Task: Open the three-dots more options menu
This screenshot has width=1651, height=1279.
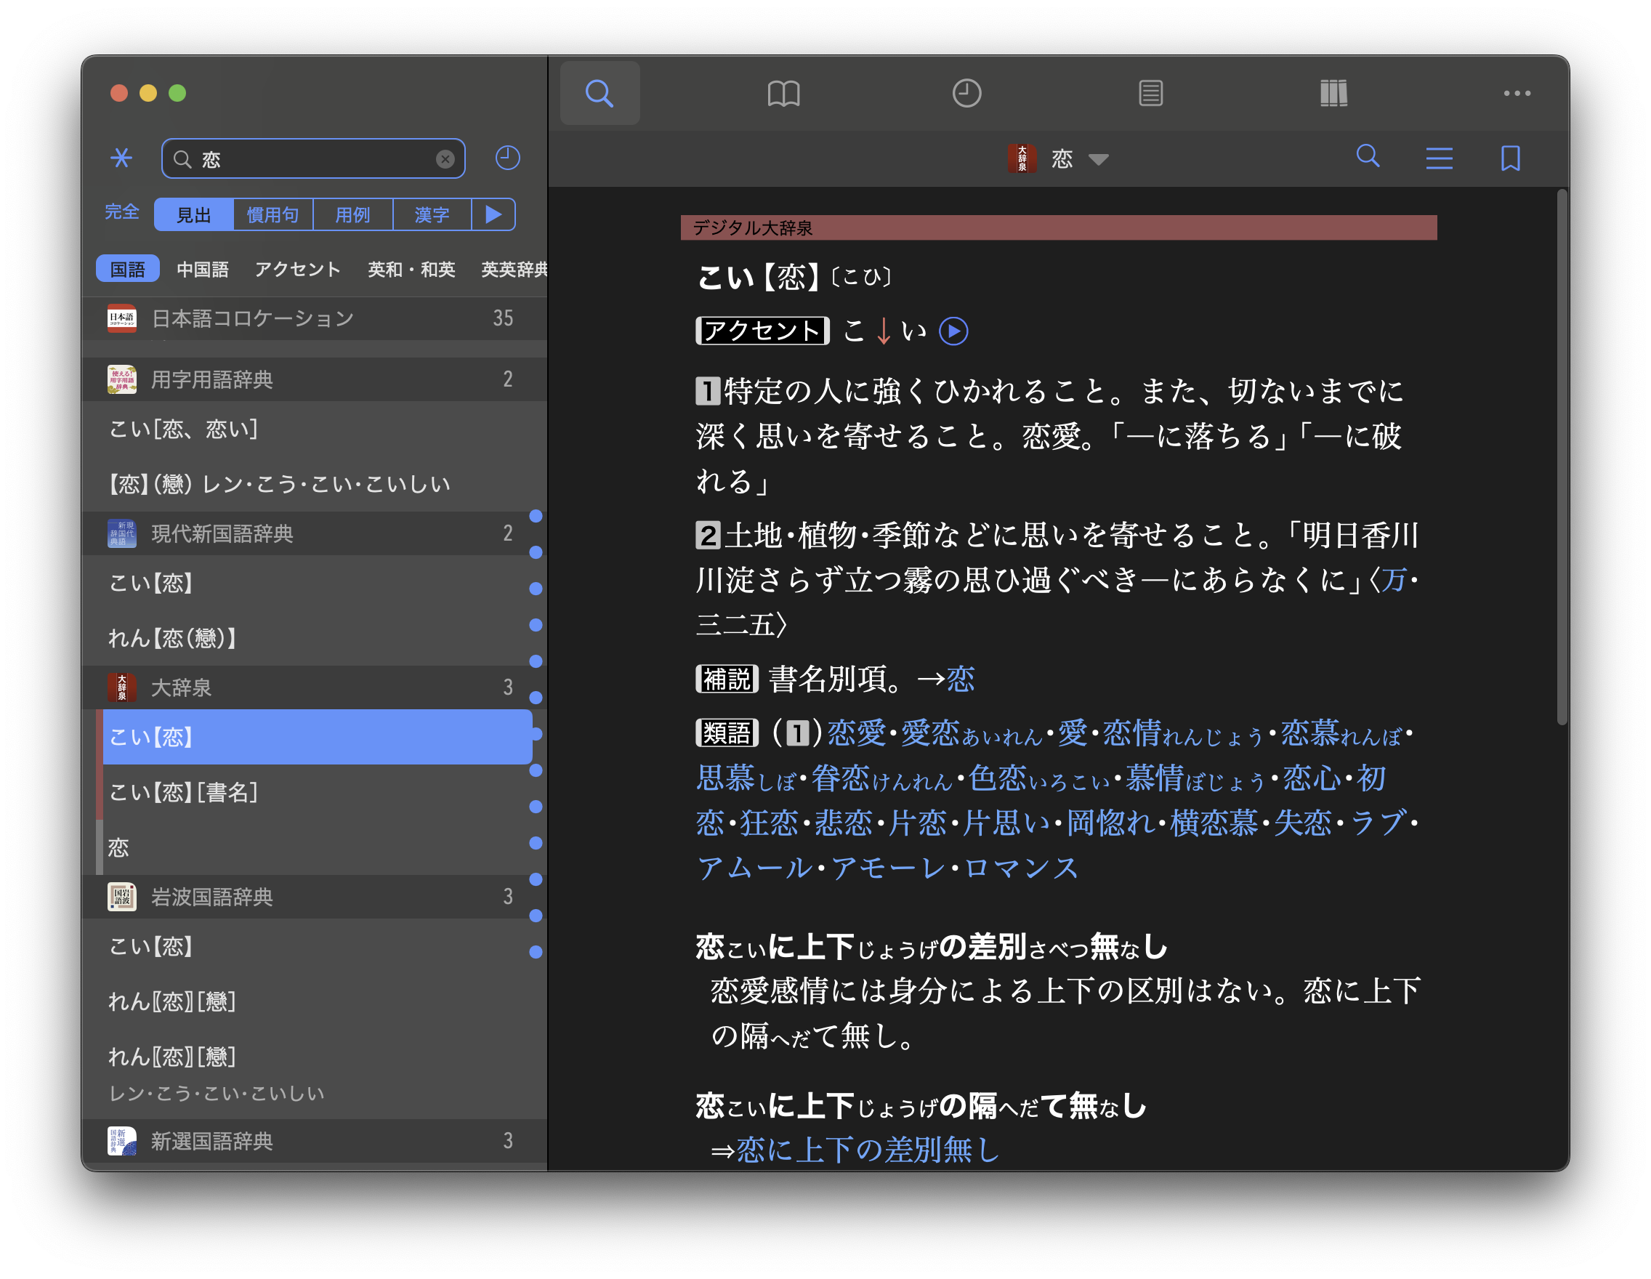Action: [1517, 94]
